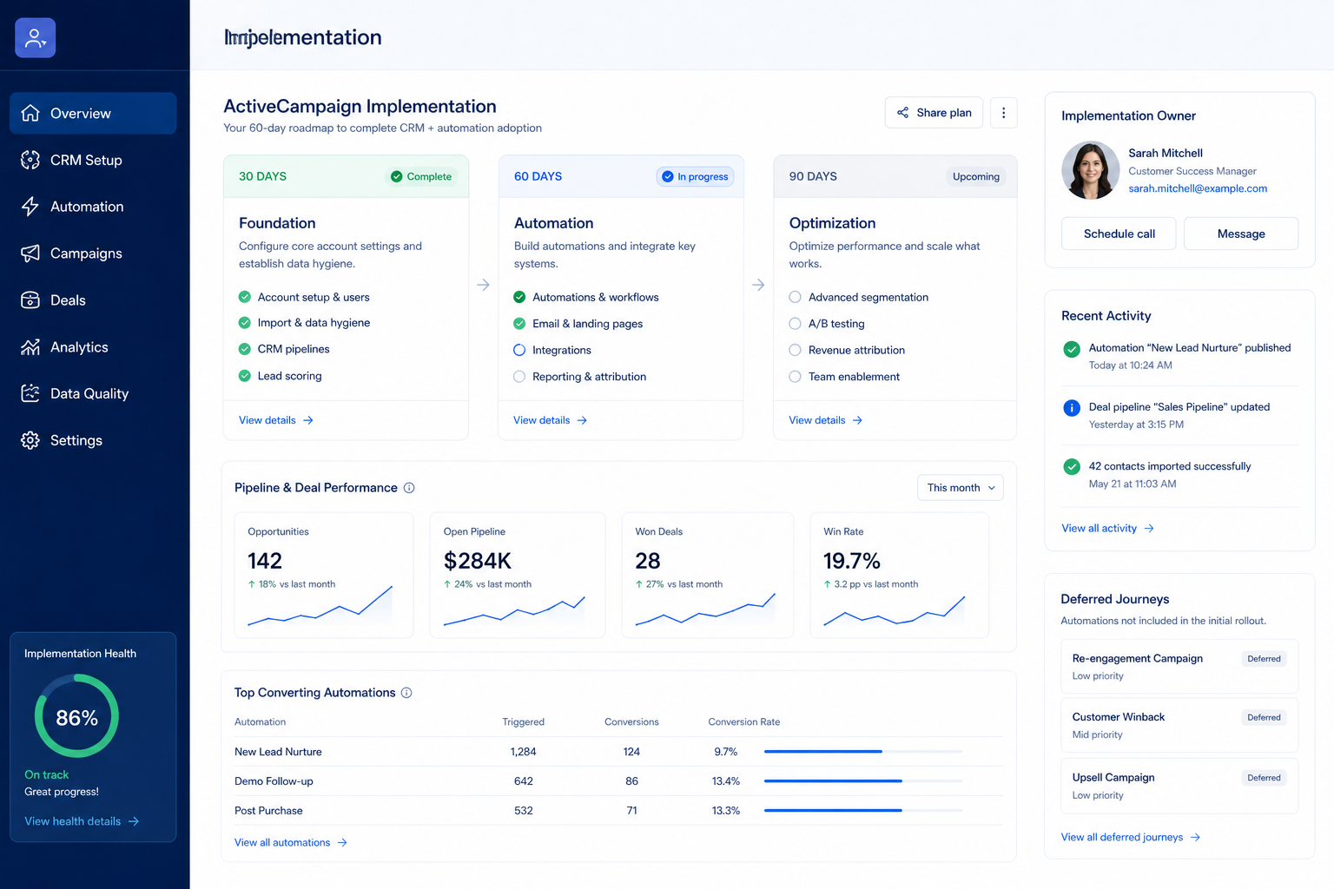
Task: Click arrow icon next to View all automations
Action: [x=342, y=843]
